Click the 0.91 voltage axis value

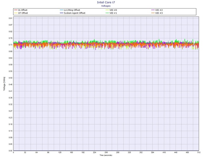pyautogui.click(x=10, y=18)
